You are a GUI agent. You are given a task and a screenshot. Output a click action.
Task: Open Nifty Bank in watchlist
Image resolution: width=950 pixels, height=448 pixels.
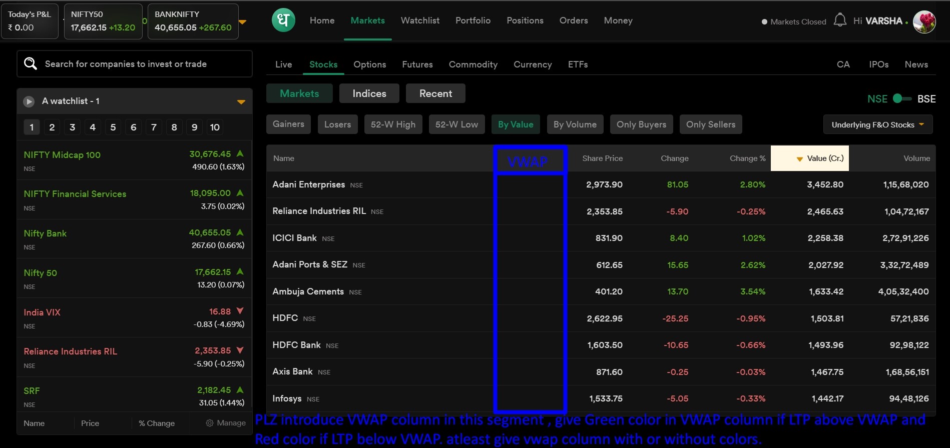point(134,239)
